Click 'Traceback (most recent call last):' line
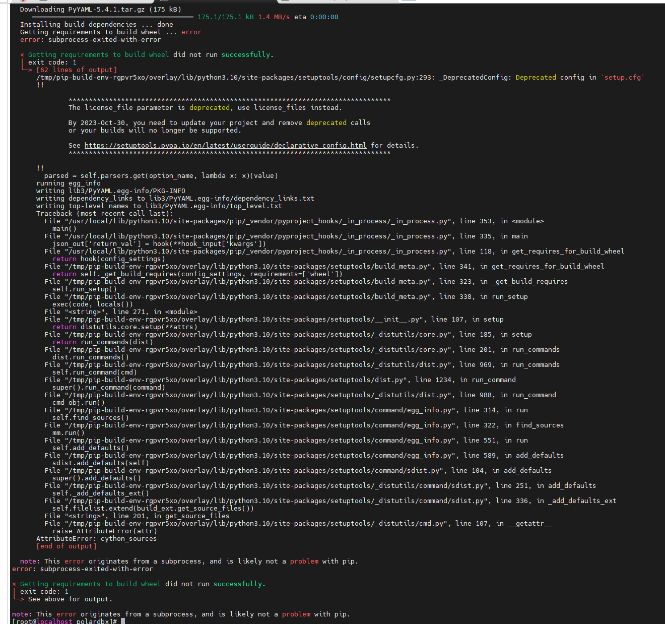Viewport: 665px width, 624px height. coord(104,214)
